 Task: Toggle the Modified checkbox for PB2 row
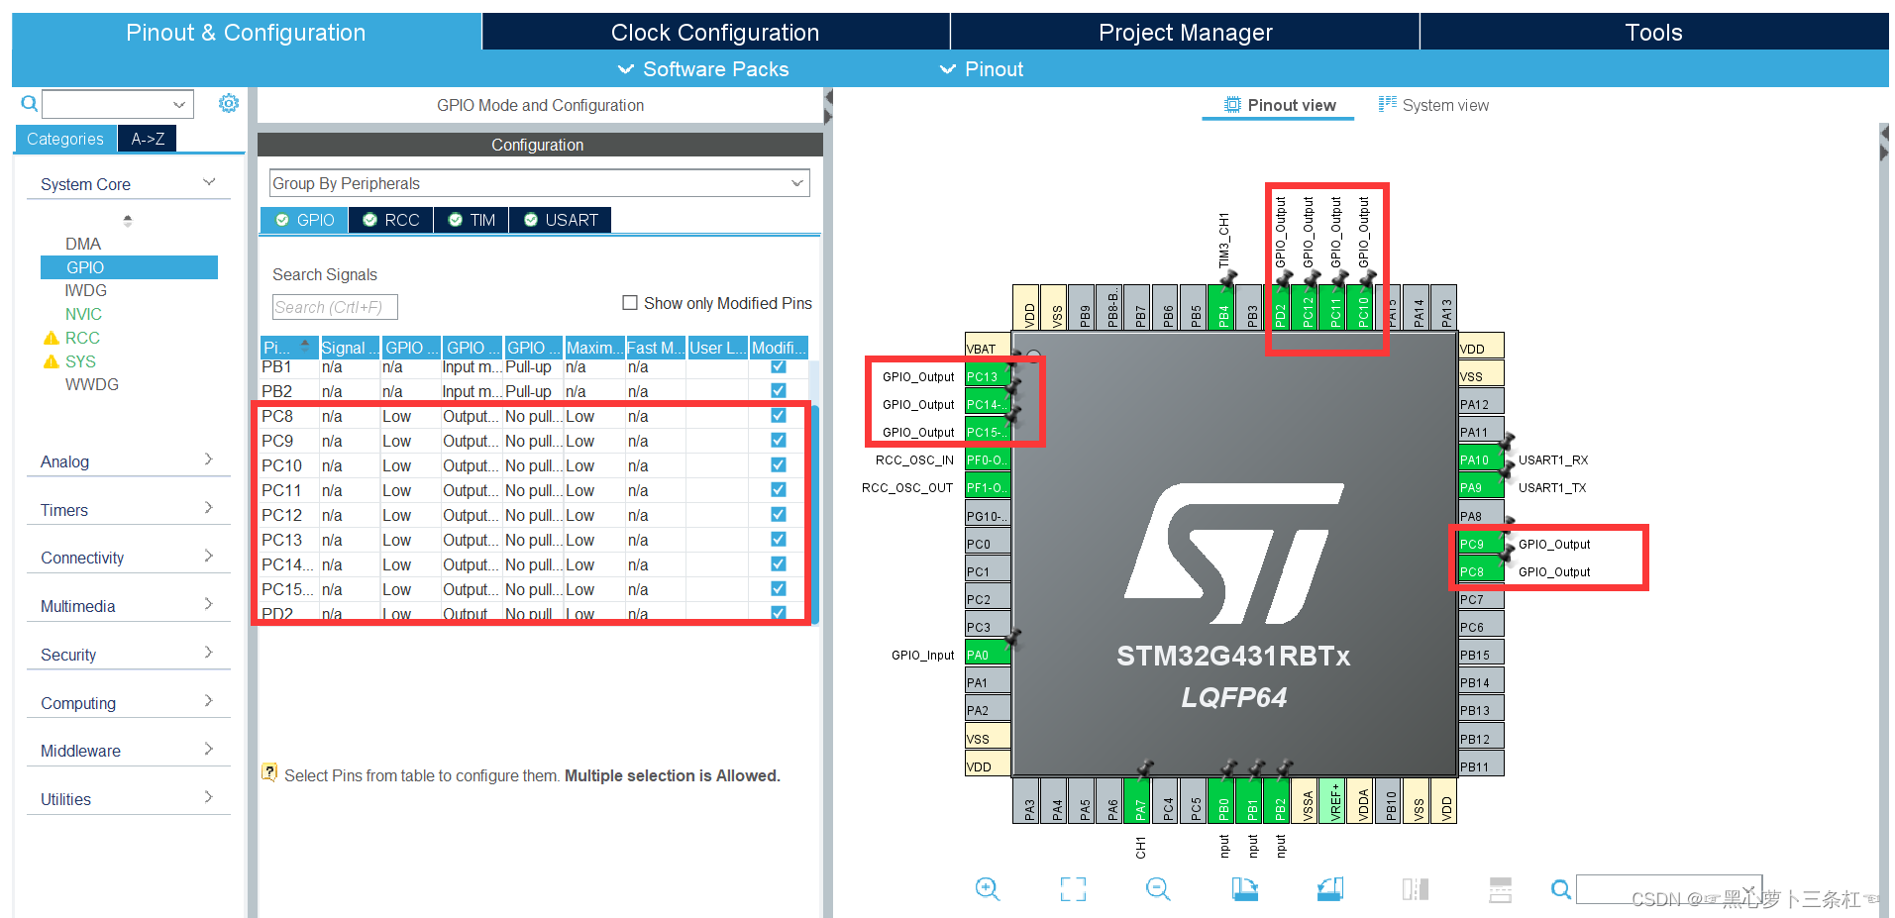(779, 391)
